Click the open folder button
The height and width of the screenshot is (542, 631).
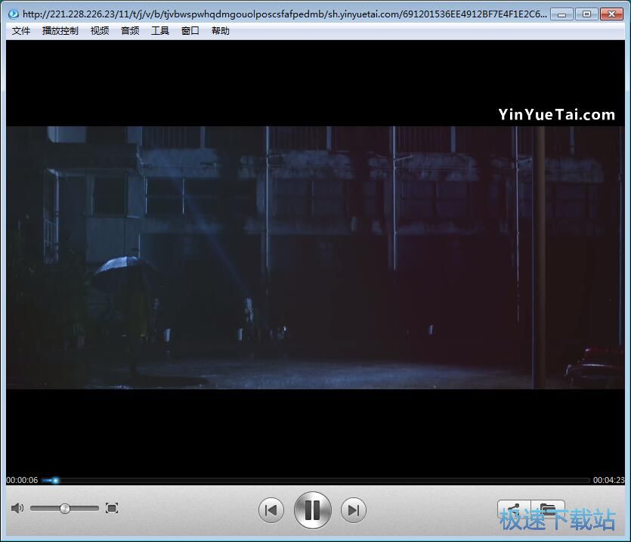tap(548, 509)
